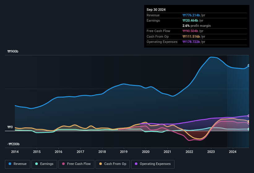Click the Revenue label in tooltip

(153, 15)
